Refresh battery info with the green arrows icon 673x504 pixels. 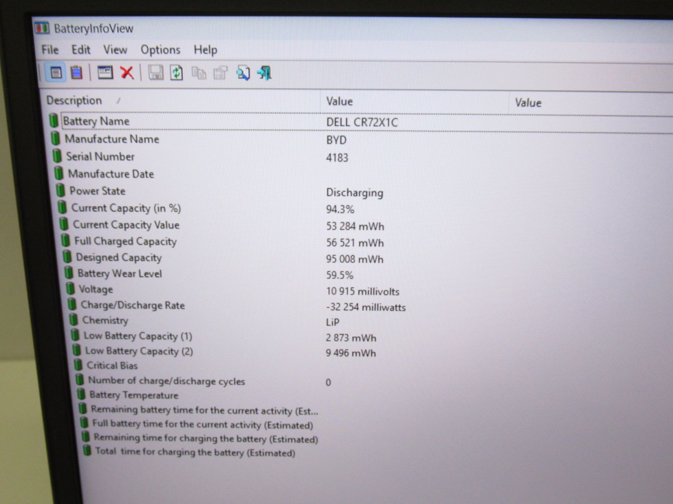point(177,73)
